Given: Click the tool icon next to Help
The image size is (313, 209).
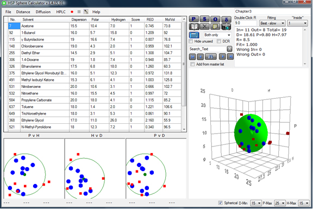Looking at the screenshot, I should tap(86, 12).
